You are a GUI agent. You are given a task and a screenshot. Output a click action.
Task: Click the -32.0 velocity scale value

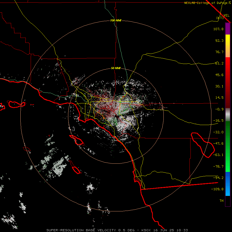(218, 132)
